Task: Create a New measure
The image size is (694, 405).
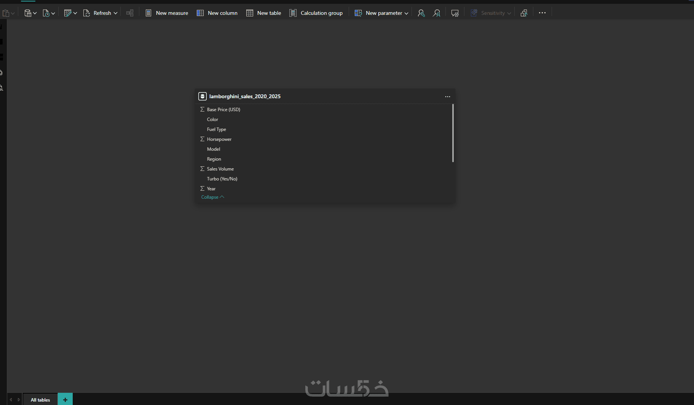Action: [167, 13]
